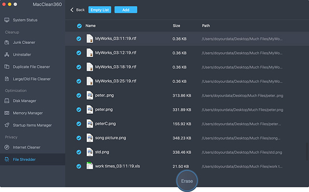Click the image icon of song picture.png

pyautogui.click(x=90, y=138)
